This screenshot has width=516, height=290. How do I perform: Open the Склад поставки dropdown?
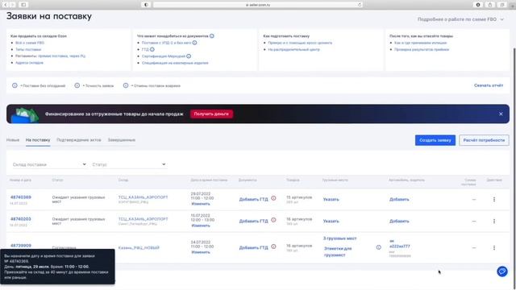[x=49, y=164]
